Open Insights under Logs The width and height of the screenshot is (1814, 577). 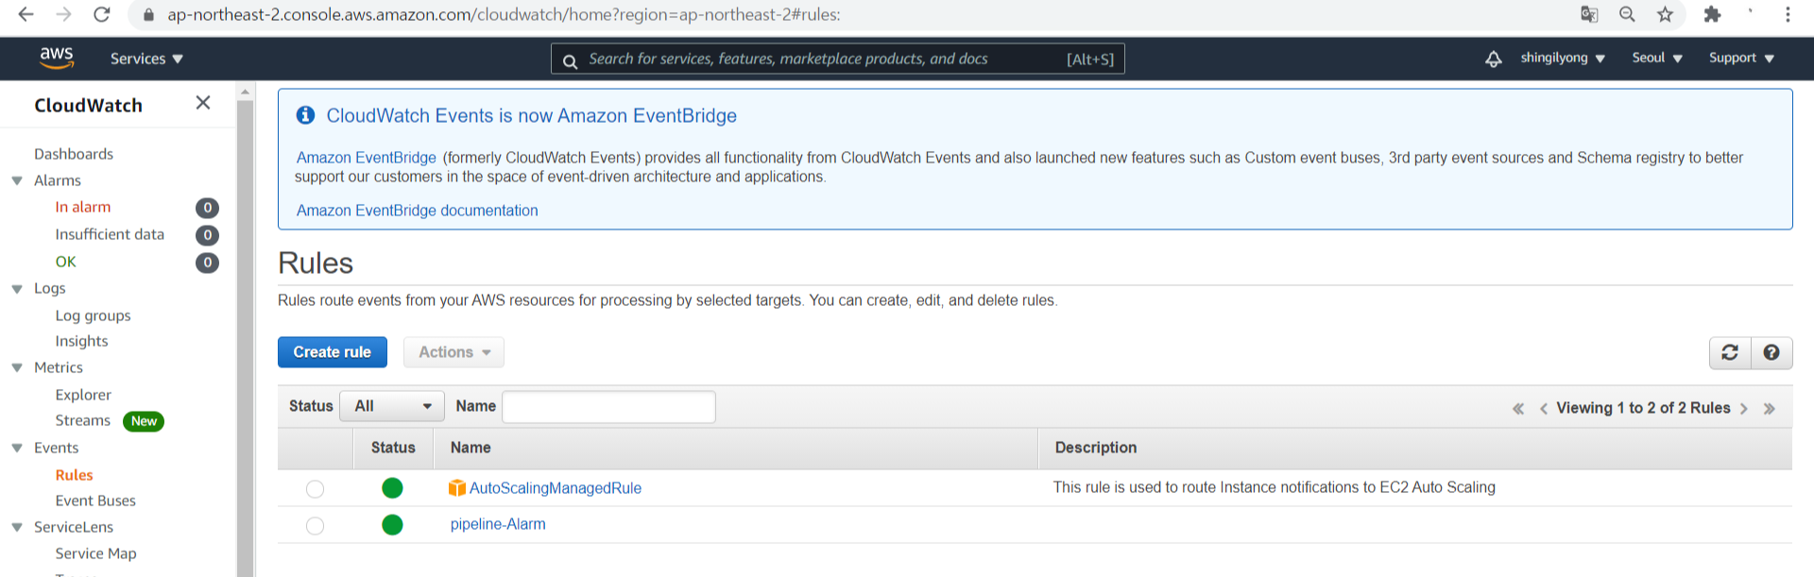(81, 341)
